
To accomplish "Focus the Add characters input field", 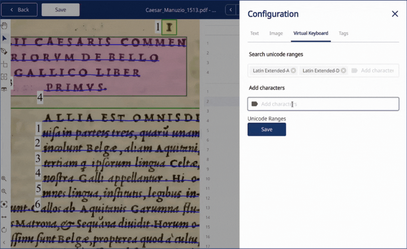I will click(323, 104).
